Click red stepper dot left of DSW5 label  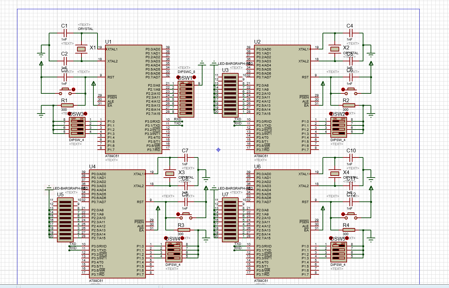pyautogui.click(x=331, y=239)
